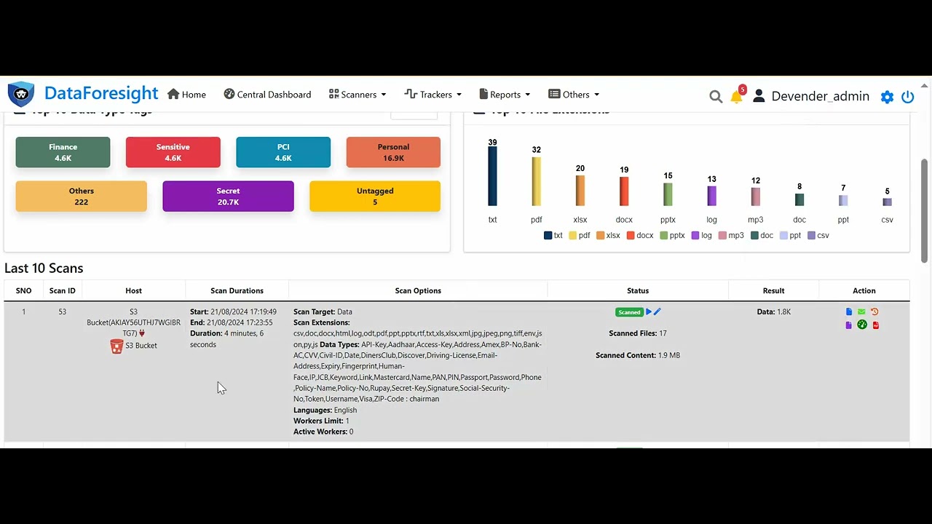Click the red S3 Bucket icon

[116, 346]
